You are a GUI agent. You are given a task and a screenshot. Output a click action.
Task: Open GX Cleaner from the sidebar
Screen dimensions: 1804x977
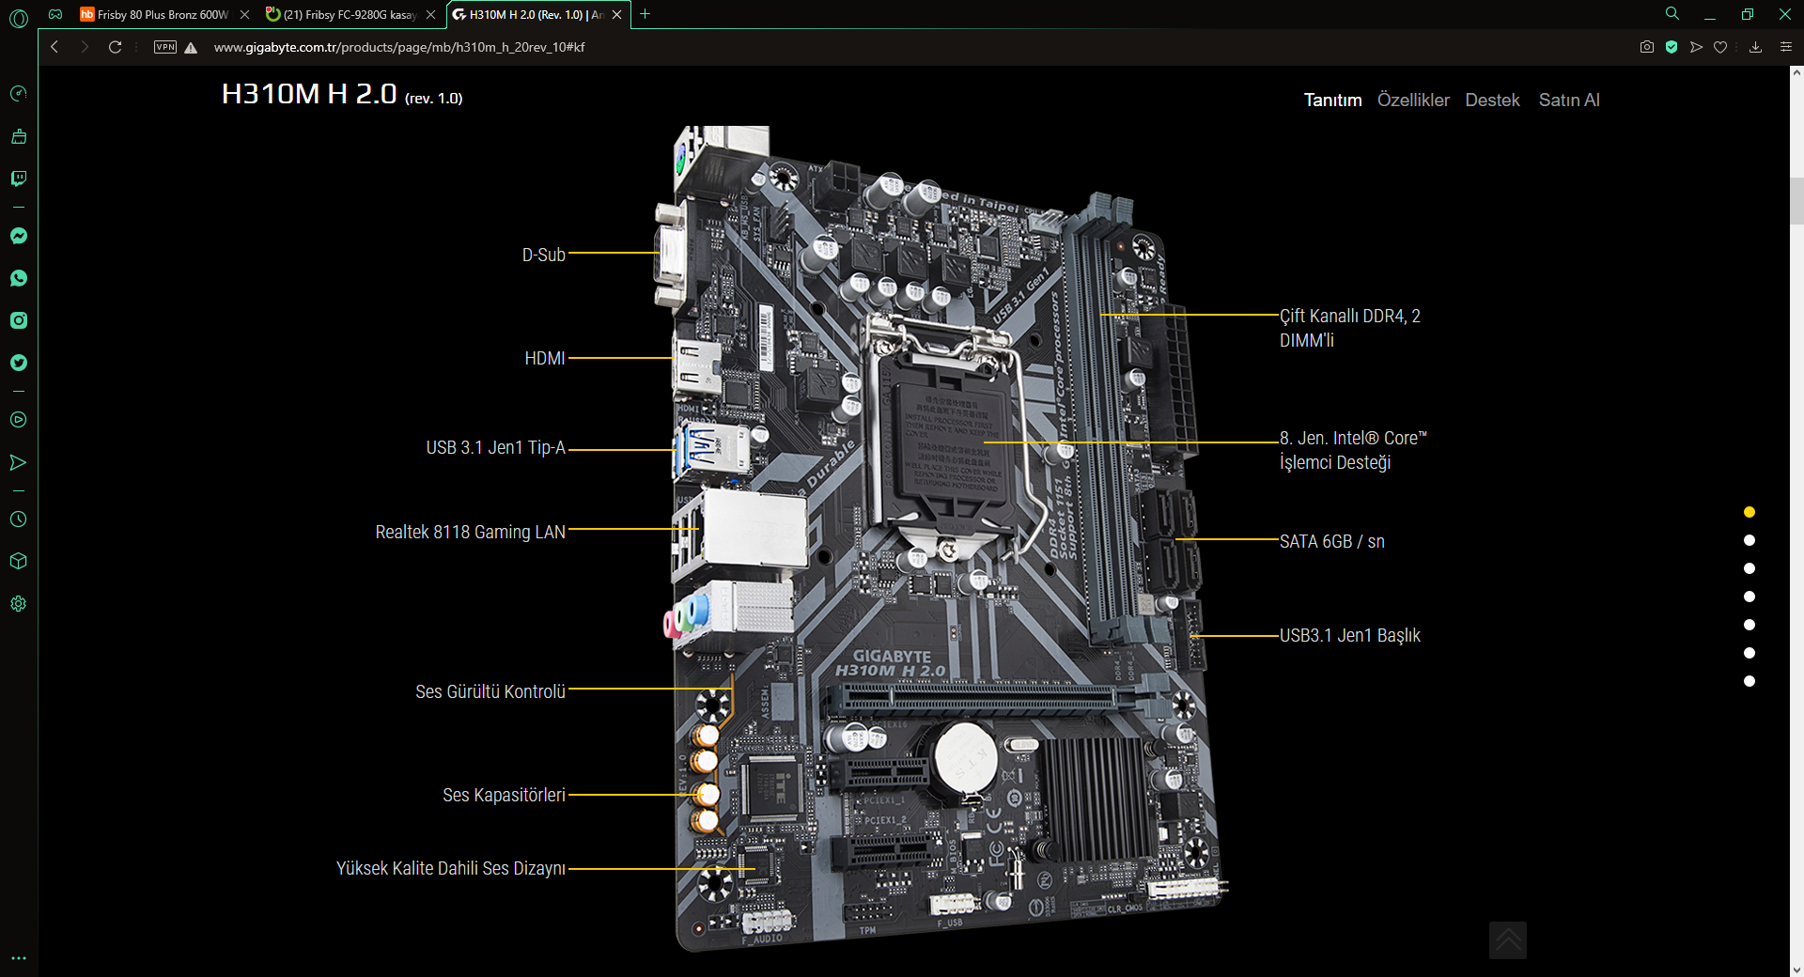tap(19, 136)
